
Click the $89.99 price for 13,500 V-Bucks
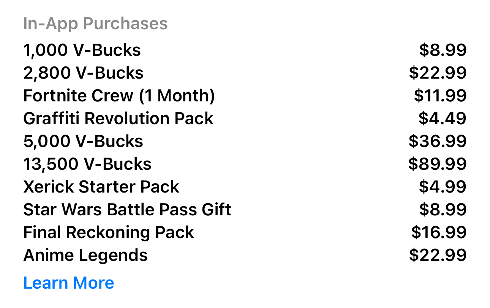click(438, 164)
